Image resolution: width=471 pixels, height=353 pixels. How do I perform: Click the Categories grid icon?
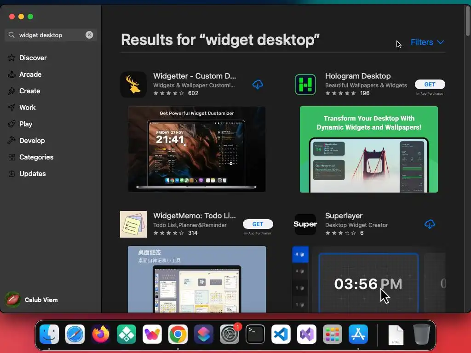11,157
